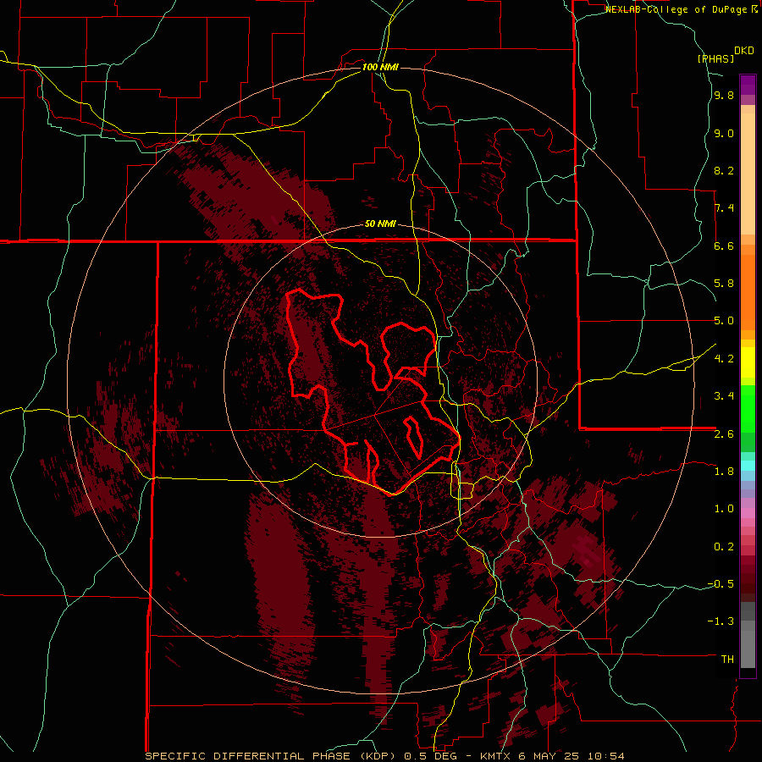Click the 1.0 scale value
The image size is (762, 762).
tap(724, 509)
